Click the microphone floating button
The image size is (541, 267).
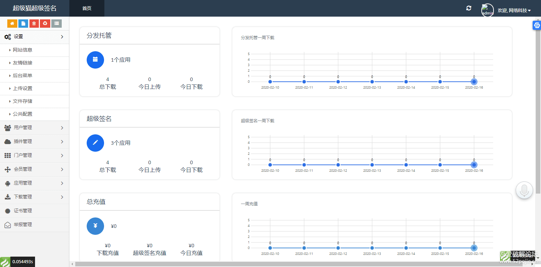pyautogui.click(x=524, y=190)
